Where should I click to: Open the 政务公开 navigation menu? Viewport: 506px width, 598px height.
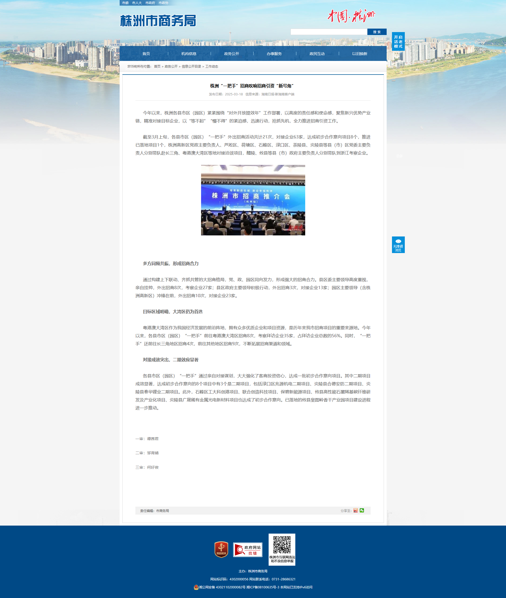(x=232, y=54)
